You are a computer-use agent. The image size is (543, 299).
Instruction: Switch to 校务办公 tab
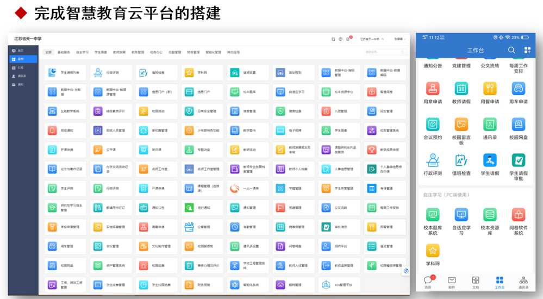tap(156, 52)
